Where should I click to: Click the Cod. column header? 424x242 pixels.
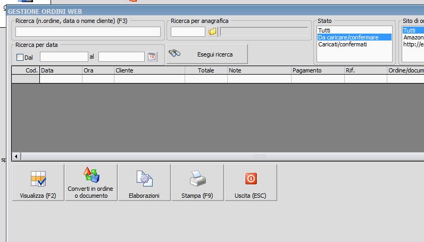pyautogui.click(x=26, y=70)
